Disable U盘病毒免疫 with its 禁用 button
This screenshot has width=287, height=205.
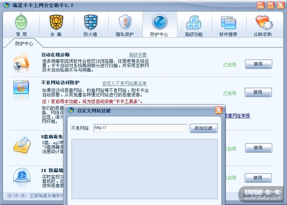[258, 148]
